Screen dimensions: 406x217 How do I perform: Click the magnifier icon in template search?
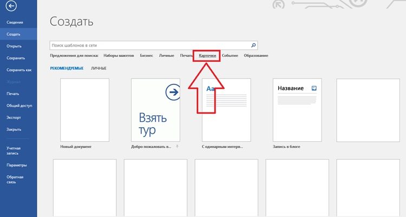(x=254, y=45)
